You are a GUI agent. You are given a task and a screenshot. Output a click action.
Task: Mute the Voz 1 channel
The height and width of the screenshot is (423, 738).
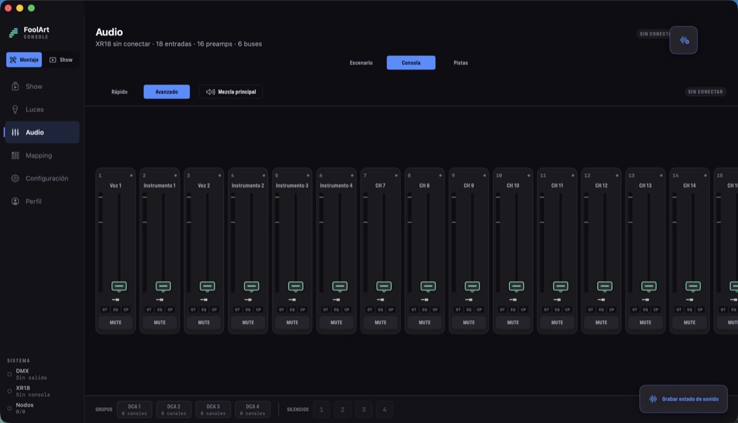[116, 322]
